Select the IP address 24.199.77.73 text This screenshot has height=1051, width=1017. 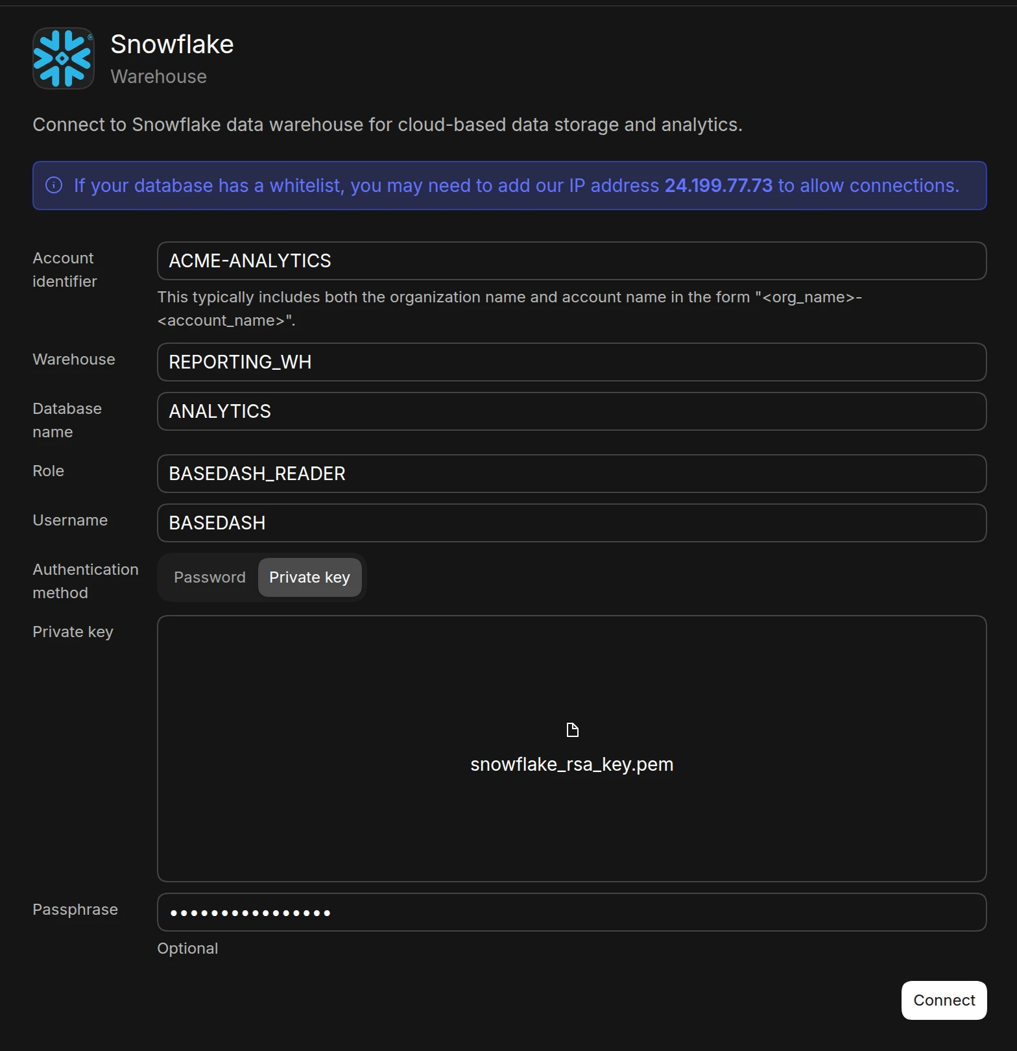[719, 186]
